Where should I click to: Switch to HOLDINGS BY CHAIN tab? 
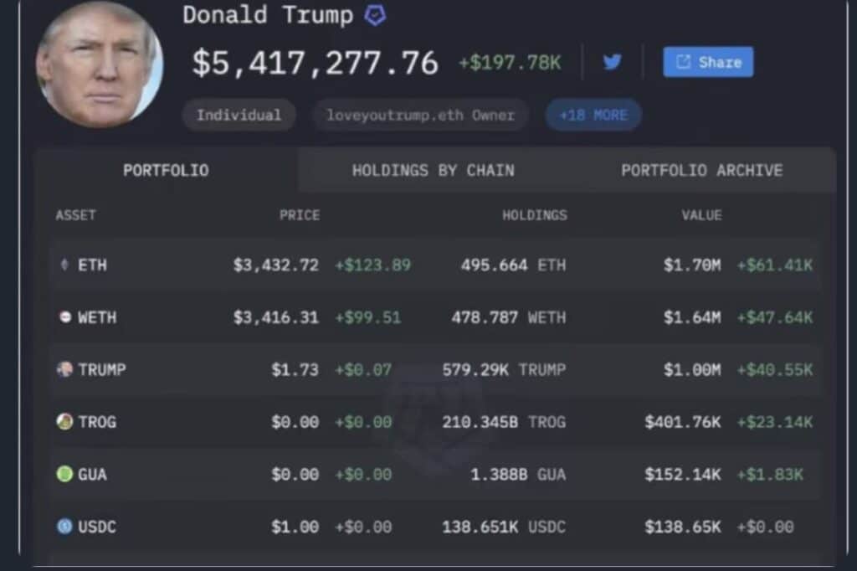433,170
